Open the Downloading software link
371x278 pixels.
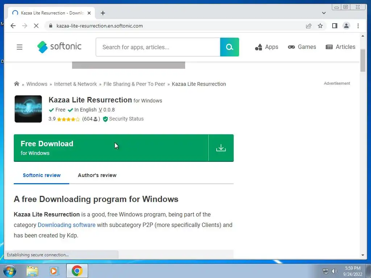[67, 225]
